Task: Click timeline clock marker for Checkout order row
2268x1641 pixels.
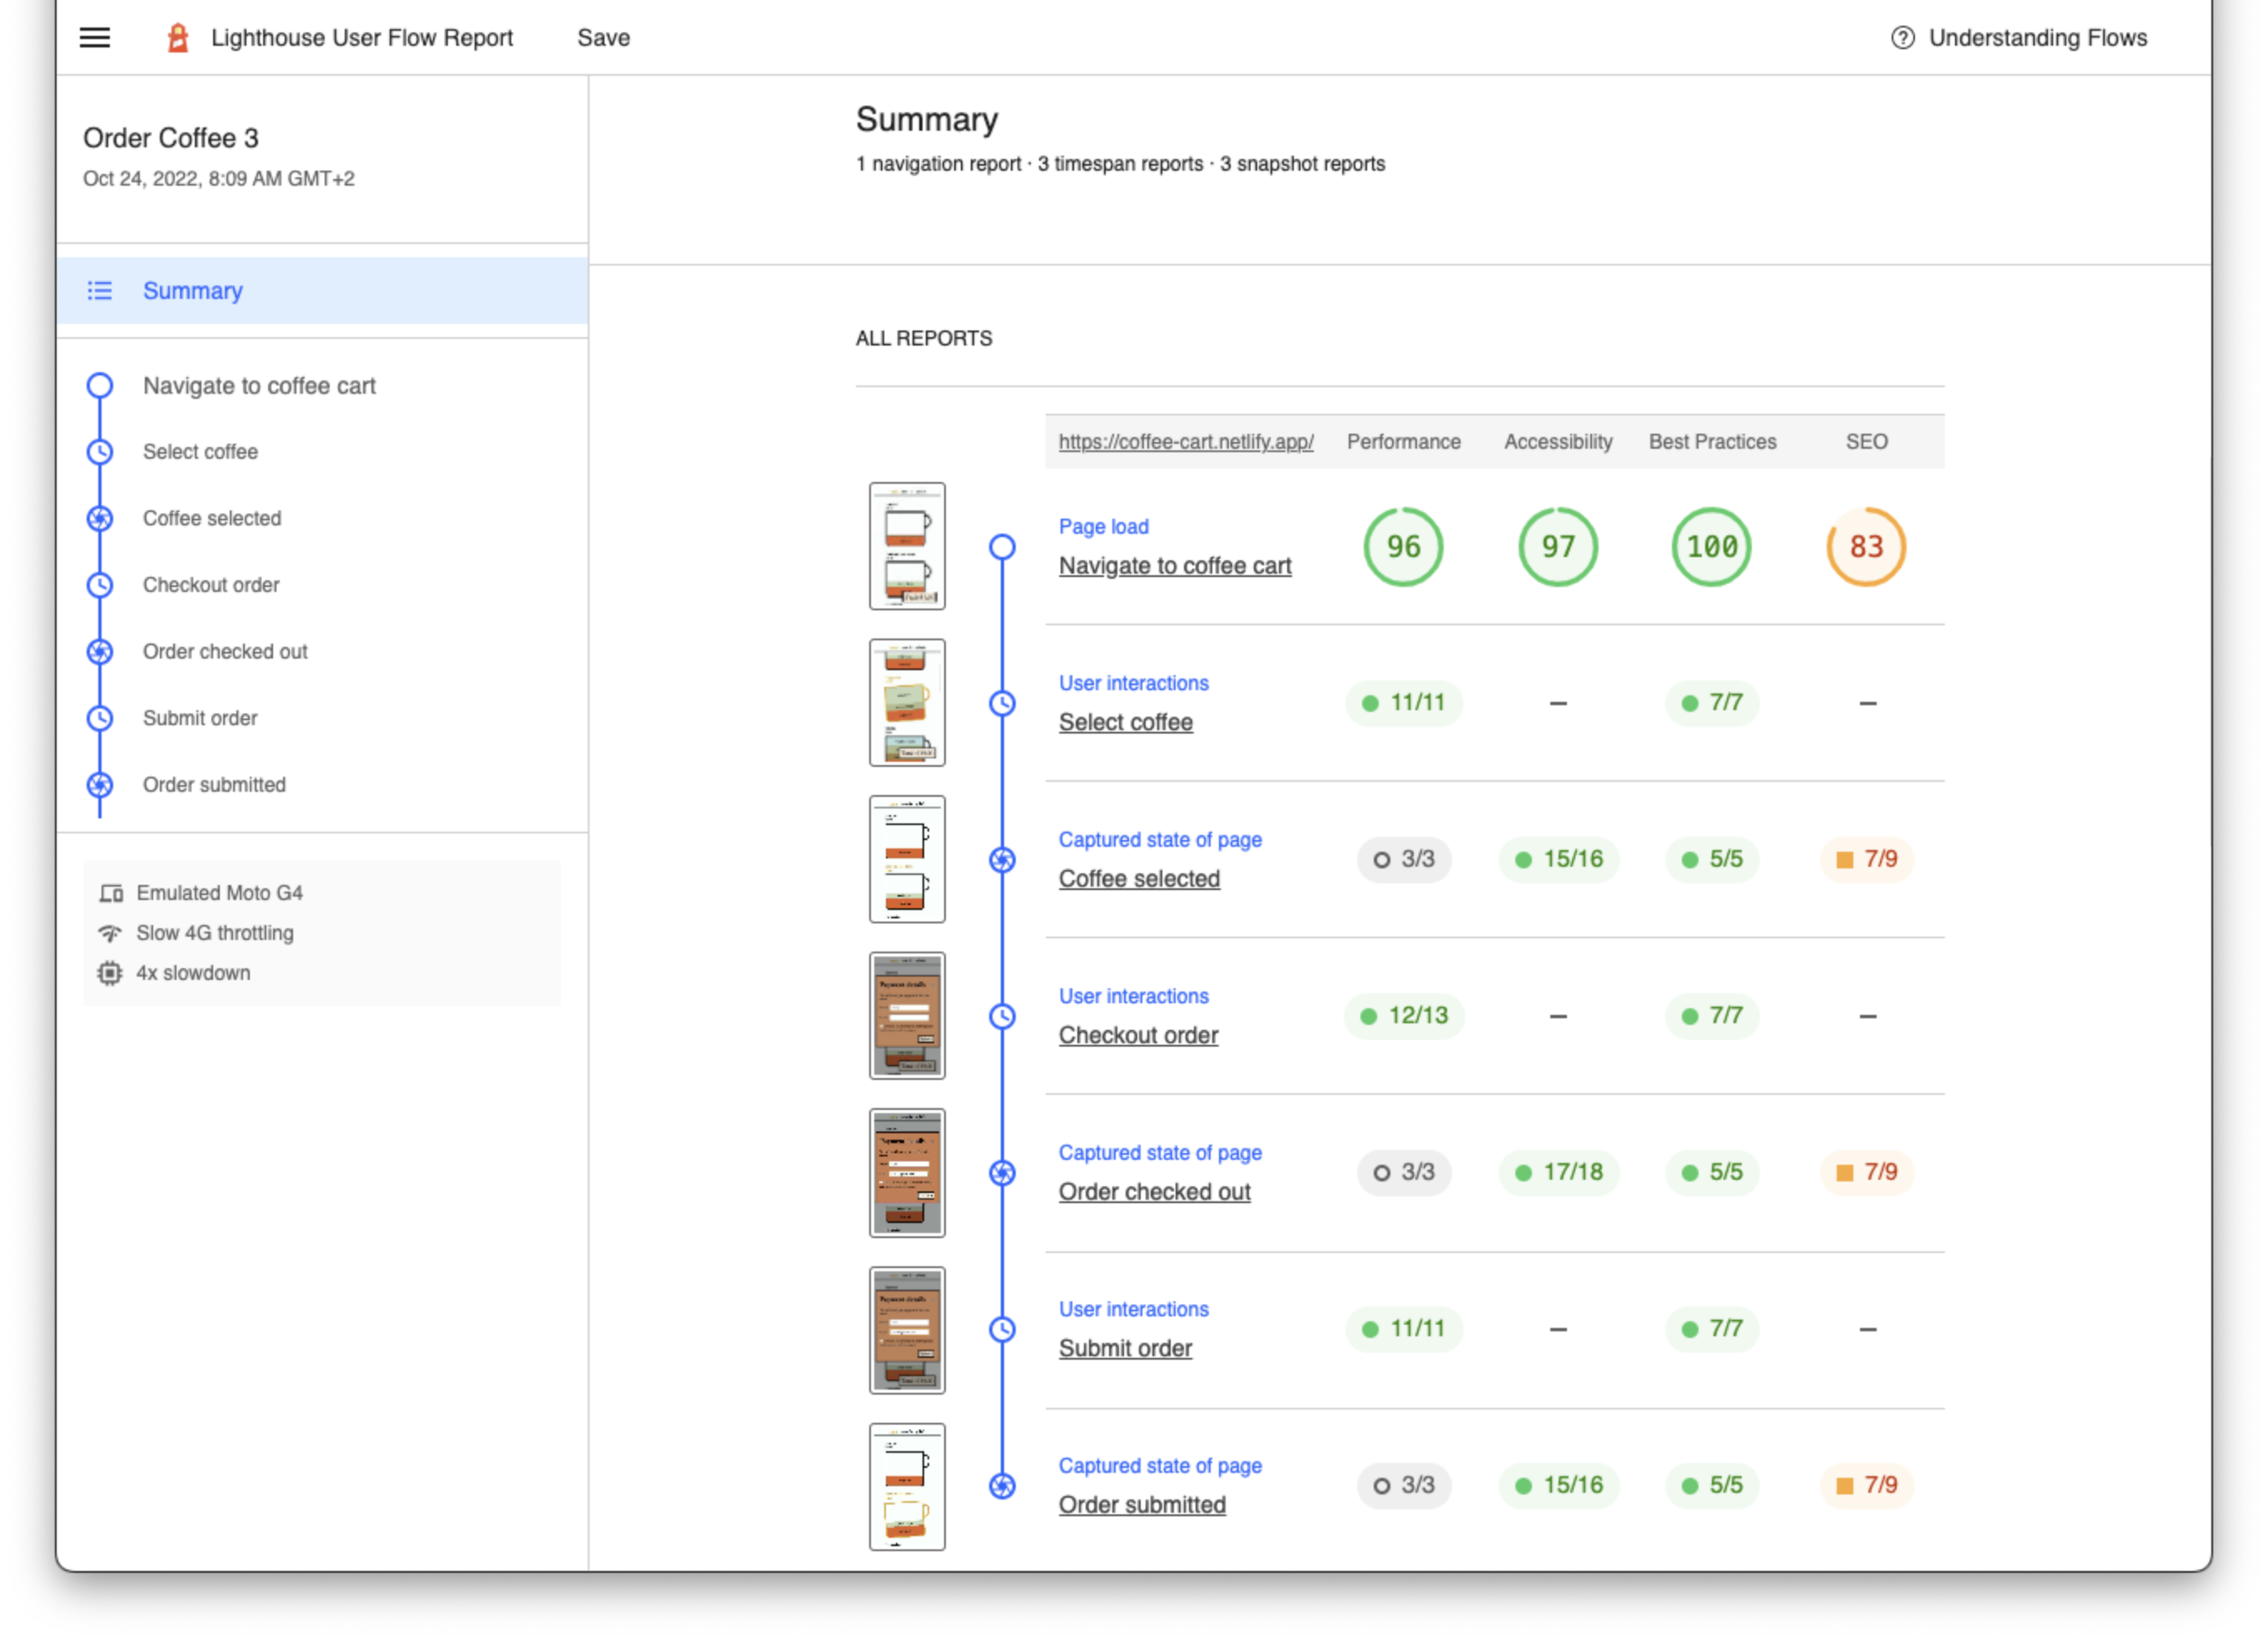Action: [1002, 1017]
